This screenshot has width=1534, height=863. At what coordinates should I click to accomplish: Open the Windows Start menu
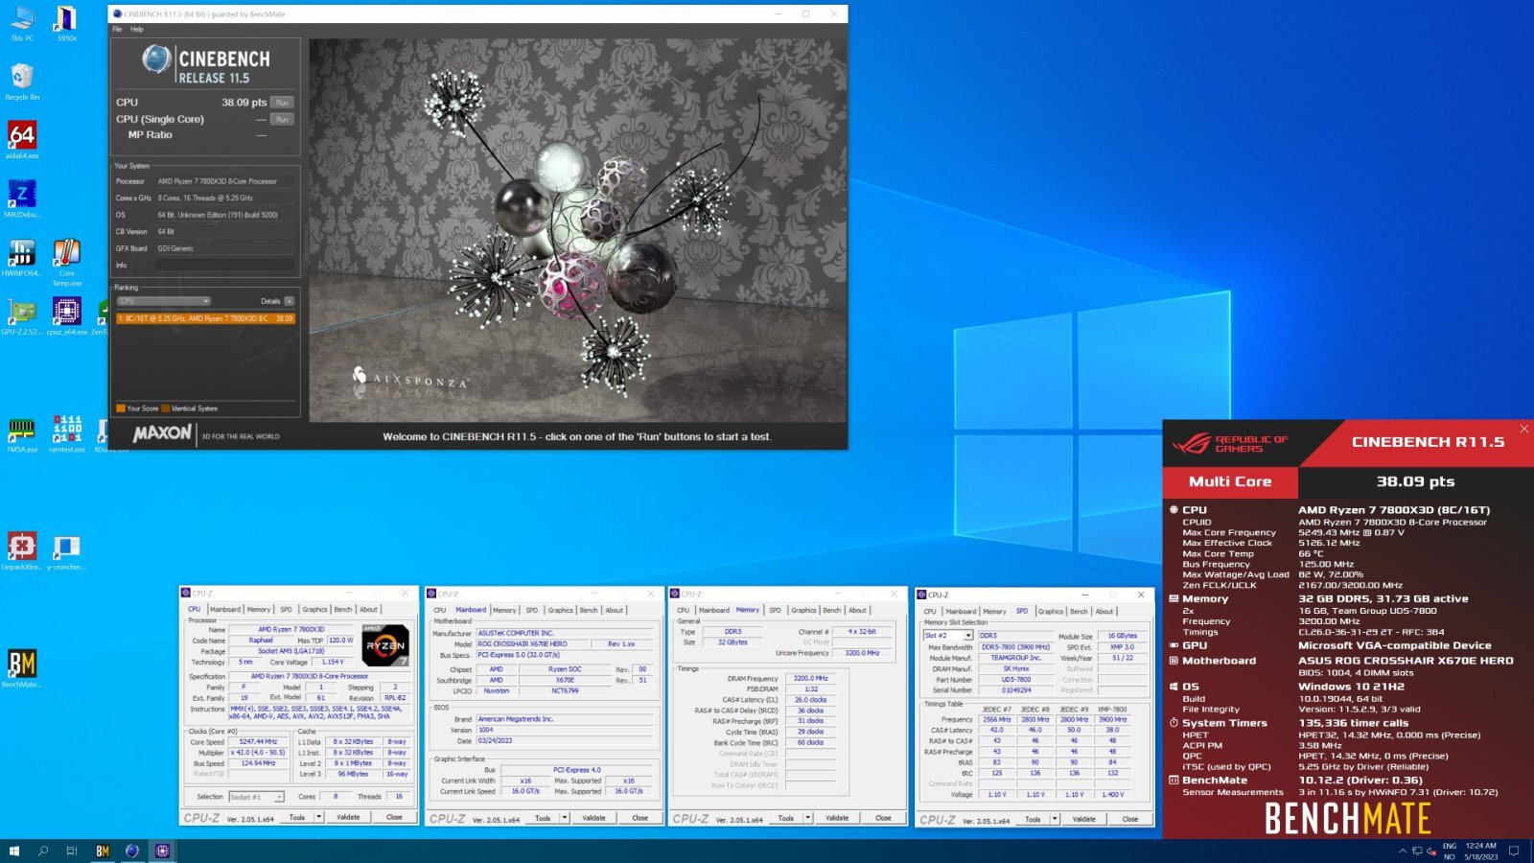13,851
